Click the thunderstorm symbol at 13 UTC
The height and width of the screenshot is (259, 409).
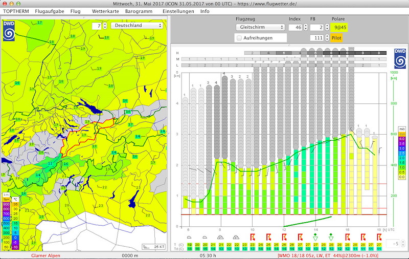[x=300, y=237]
